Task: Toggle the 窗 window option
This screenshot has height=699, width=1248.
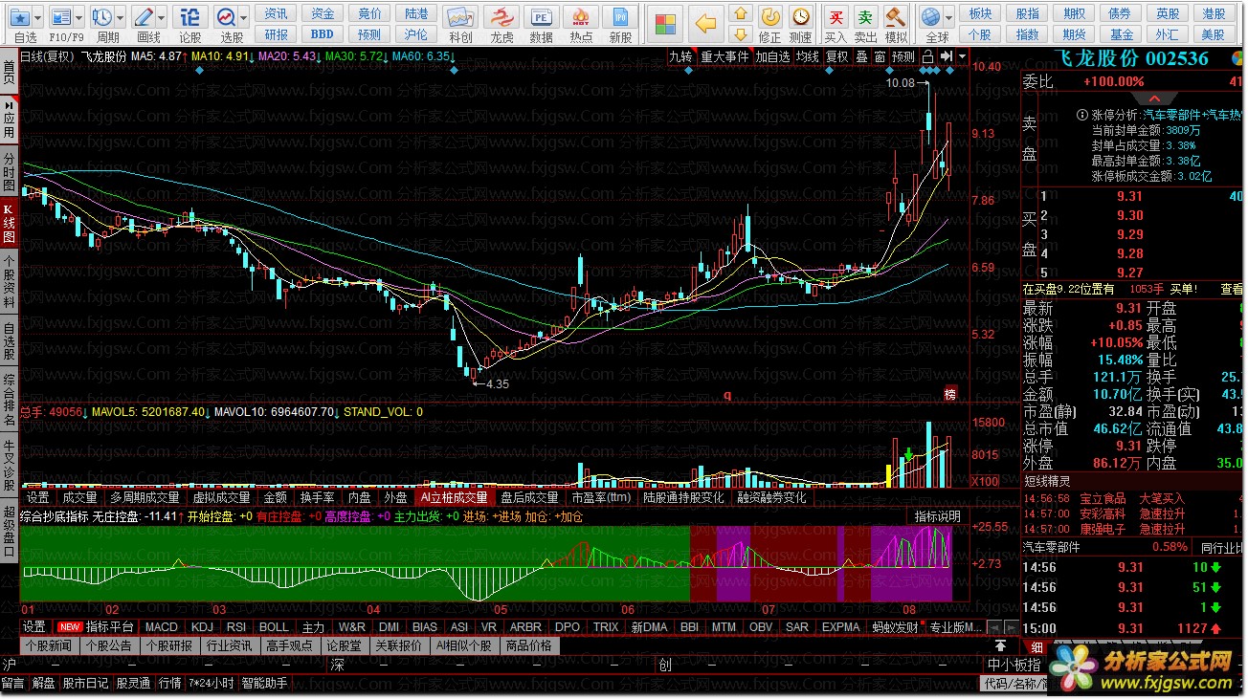Action: [880, 56]
